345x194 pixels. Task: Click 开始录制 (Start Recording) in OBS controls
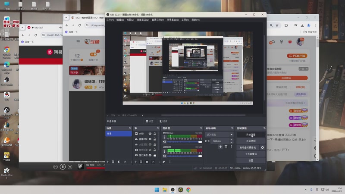coord(251,141)
